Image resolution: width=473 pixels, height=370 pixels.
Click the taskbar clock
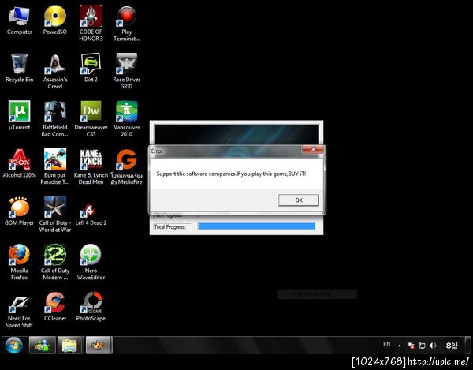(452, 346)
